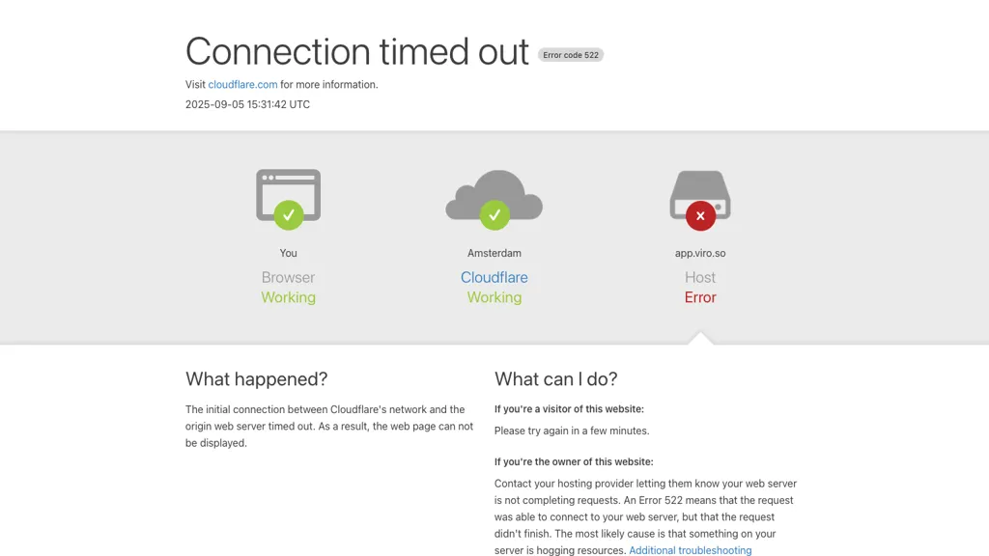Viewport: 989px width, 556px height.
Task: Click the Working status under Cloudflare
Action: pyautogui.click(x=494, y=297)
